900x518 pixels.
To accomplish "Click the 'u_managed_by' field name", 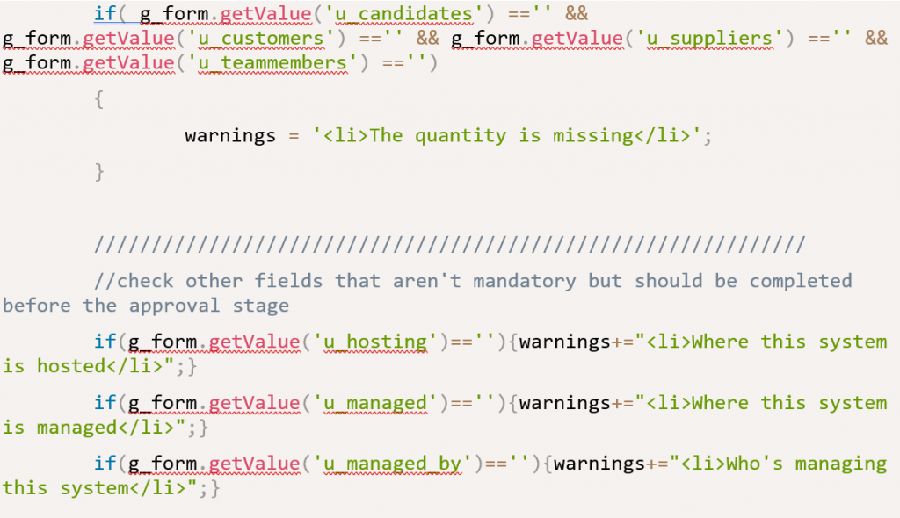I will tap(393, 464).
